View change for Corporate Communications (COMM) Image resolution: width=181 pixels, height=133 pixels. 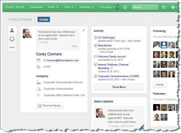pos(128,79)
